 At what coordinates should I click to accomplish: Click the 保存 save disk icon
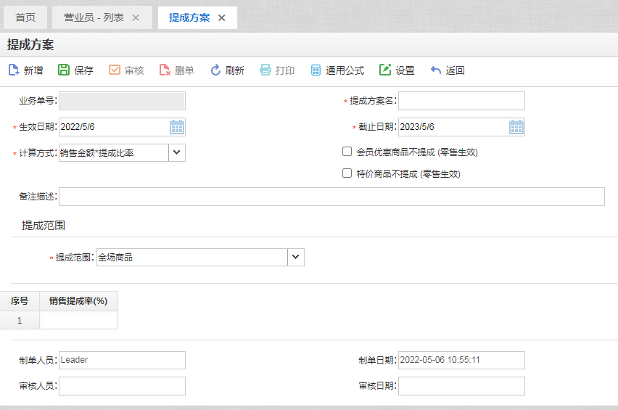(64, 70)
